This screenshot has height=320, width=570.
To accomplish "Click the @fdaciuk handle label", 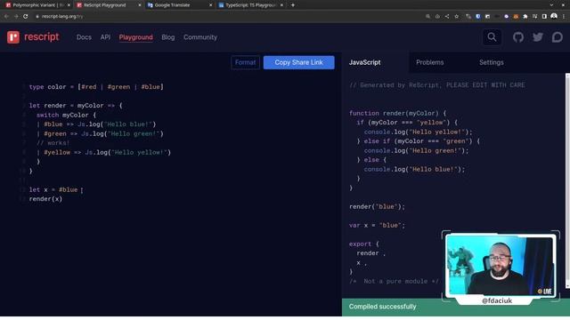I will 497,300.
